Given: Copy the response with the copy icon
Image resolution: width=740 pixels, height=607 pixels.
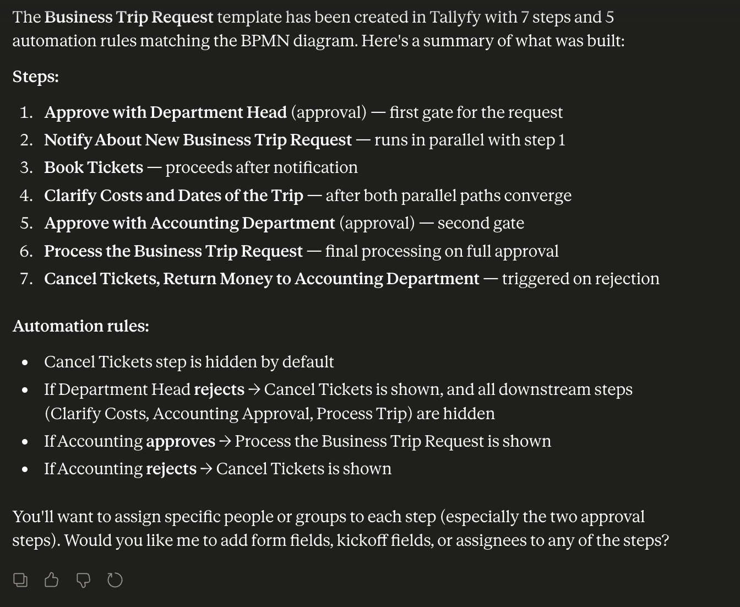Looking at the screenshot, I should point(20,580).
